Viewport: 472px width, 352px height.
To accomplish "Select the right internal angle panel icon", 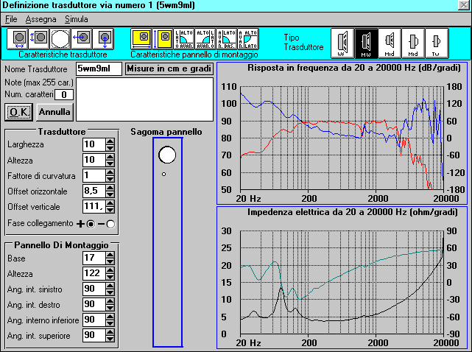I will click(205, 39).
